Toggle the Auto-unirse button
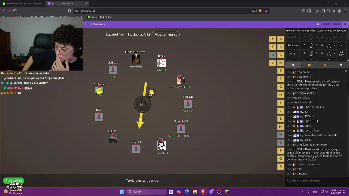349x196 pixels. pyautogui.click(x=14, y=180)
